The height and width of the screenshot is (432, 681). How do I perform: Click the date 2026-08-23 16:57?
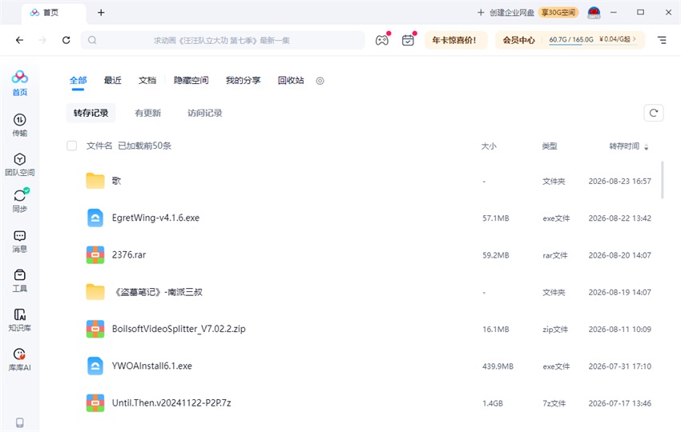[x=619, y=182]
